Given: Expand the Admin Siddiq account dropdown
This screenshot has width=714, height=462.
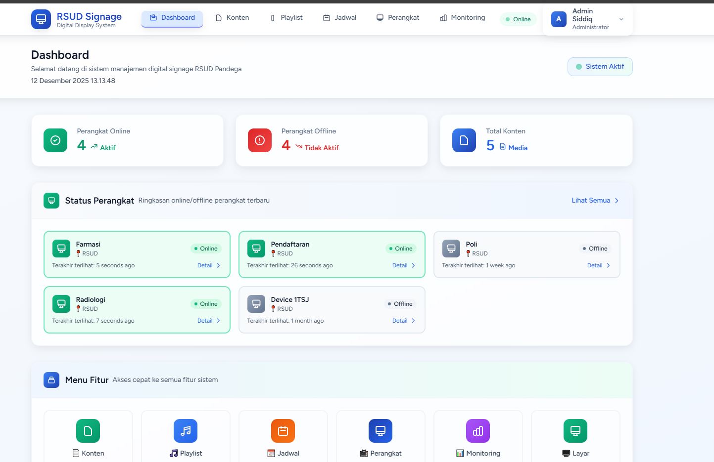Looking at the screenshot, I should click(621, 19).
